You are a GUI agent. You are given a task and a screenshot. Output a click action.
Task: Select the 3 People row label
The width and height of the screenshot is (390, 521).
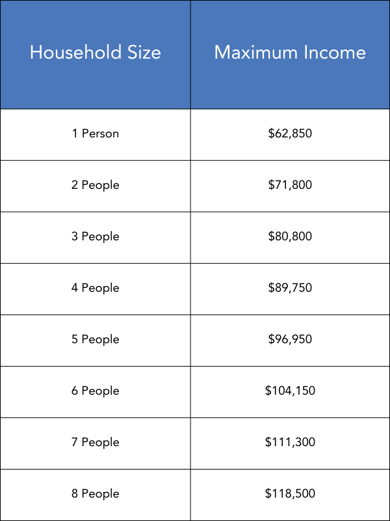point(95,237)
